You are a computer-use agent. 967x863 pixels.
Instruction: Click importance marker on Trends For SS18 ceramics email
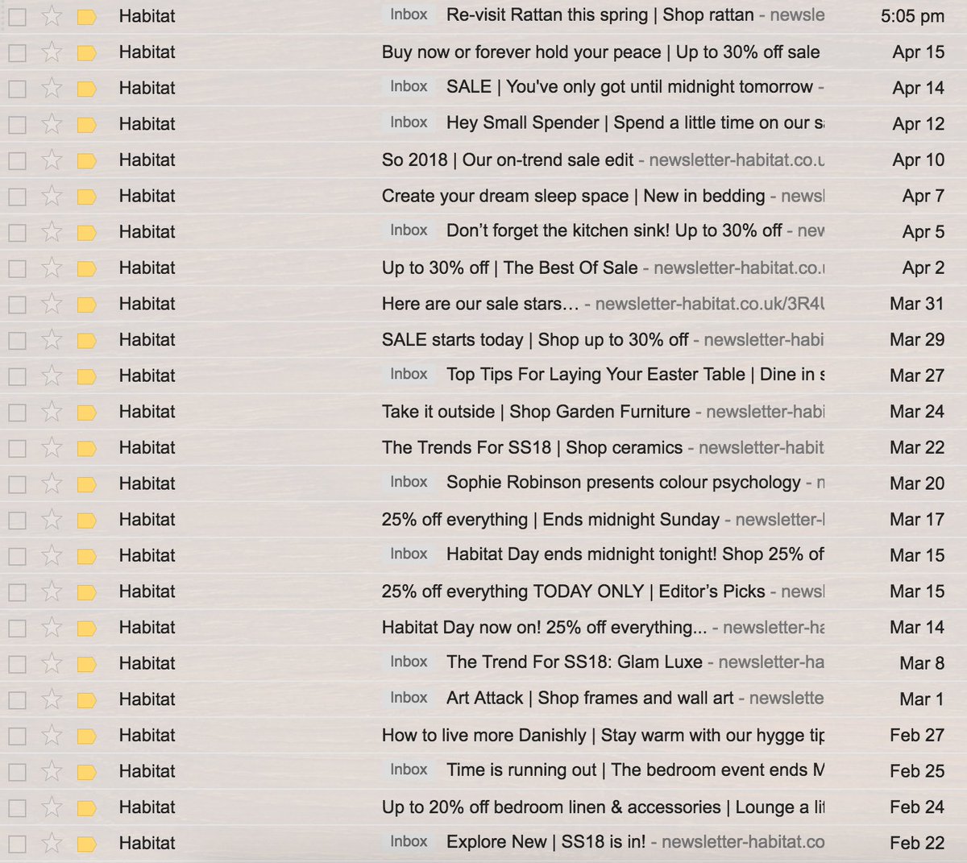87,448
